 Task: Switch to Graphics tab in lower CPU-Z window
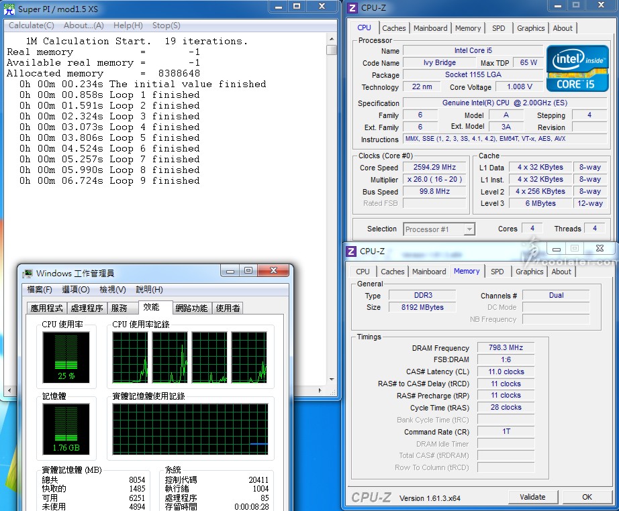coord(530,272)
